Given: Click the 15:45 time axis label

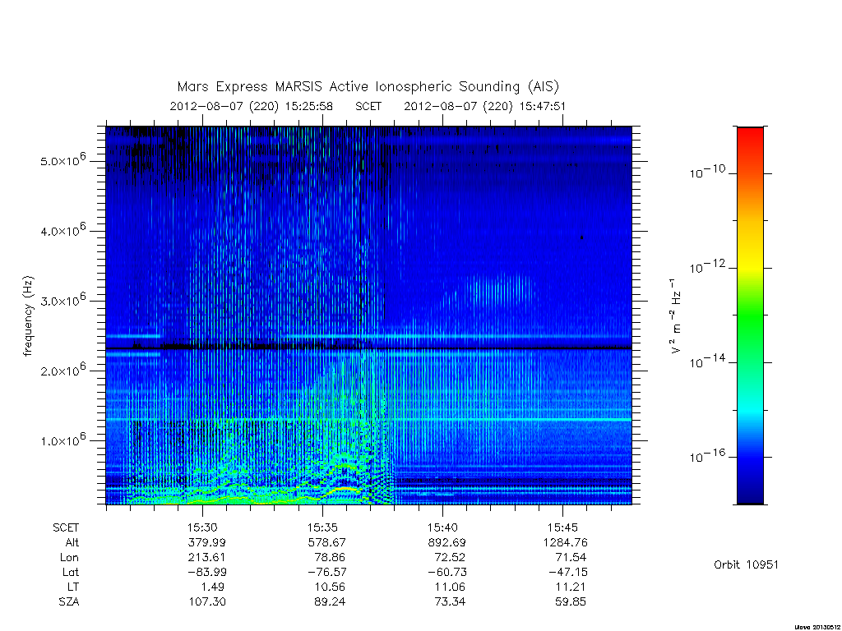Looking at the screenshot, I should [x=562, y=528].
